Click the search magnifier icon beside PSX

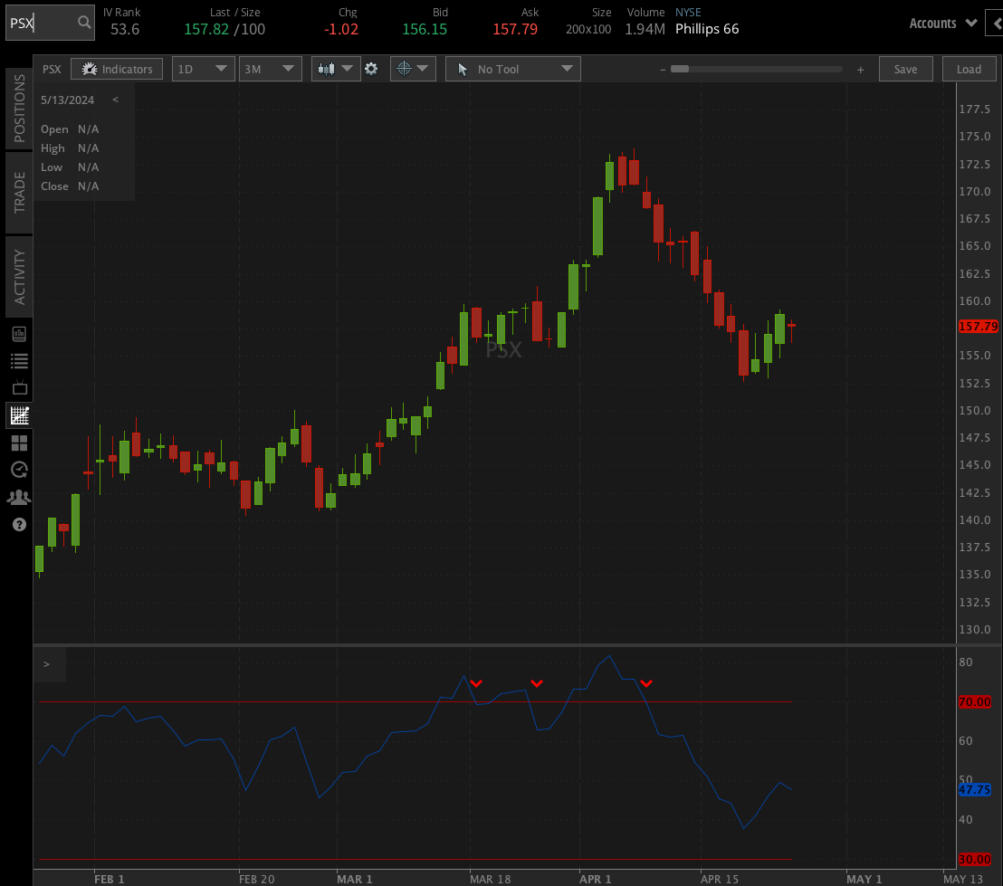pyautogui.click(x=83, y=23)
